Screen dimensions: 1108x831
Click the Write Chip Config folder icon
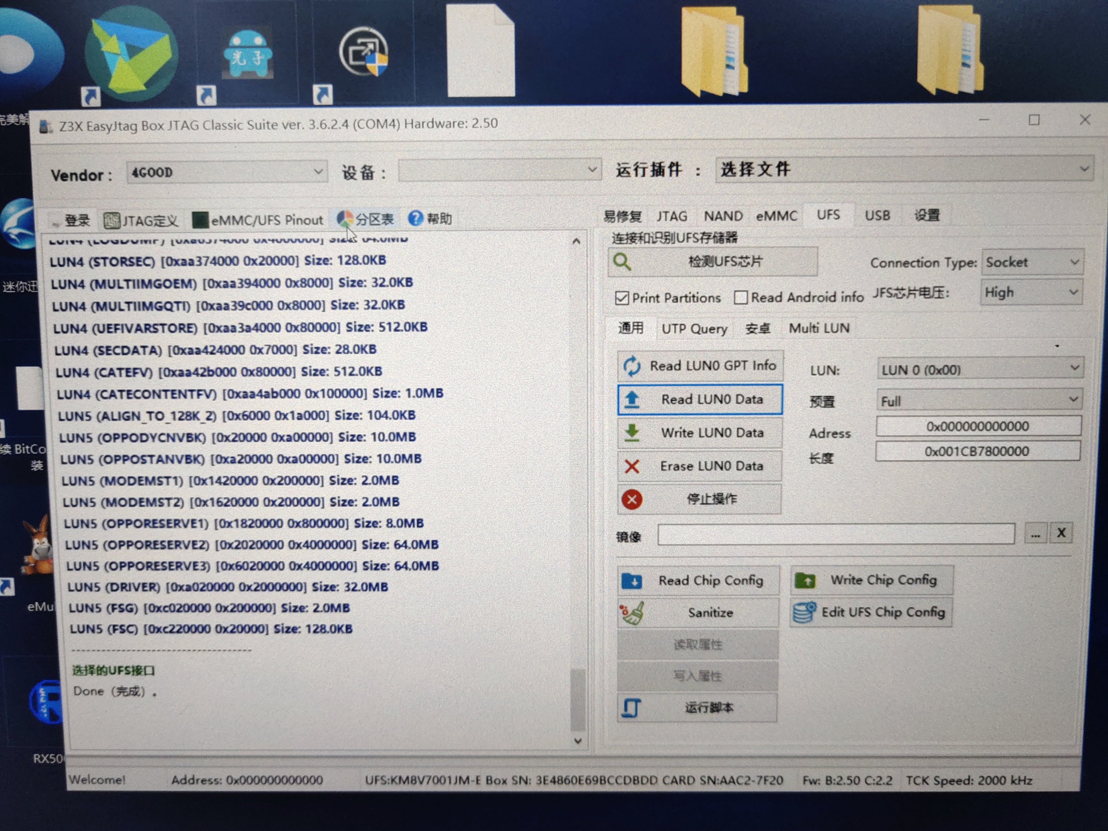(x=805, y=580)
